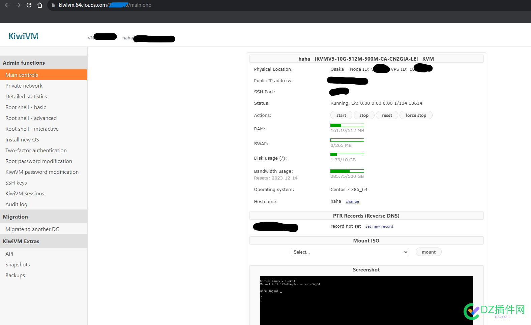Click the Resets: 2023-12-14 text
The image size is (531, 325).
[x=276, y=178]
